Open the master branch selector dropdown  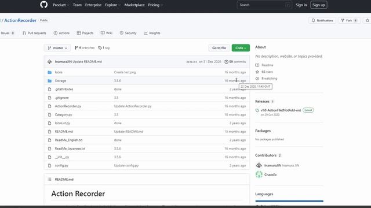(x=57, y=48)
